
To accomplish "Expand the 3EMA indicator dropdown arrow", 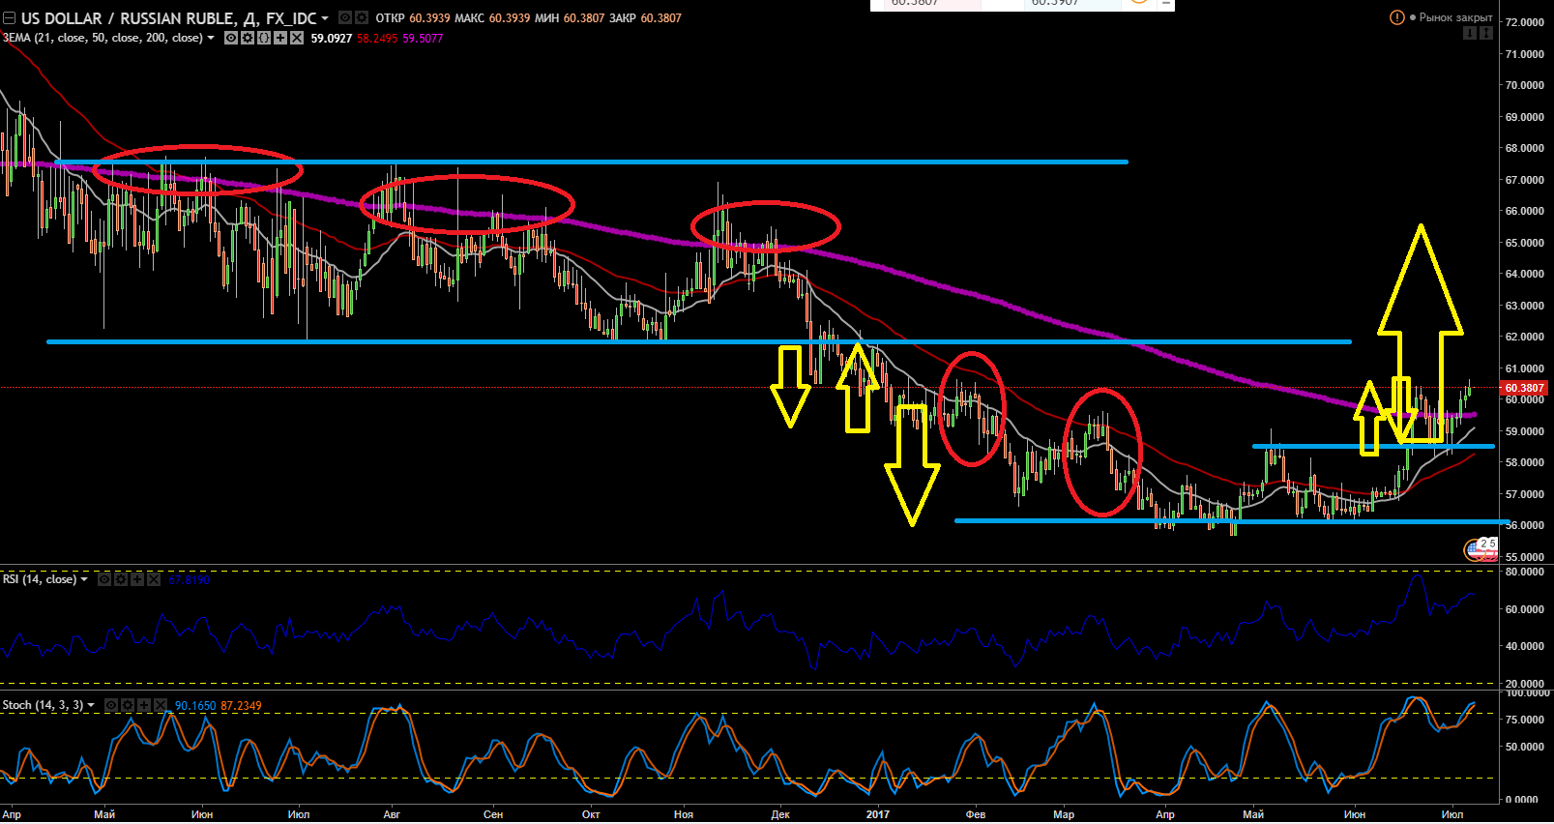I will [211, 39].
